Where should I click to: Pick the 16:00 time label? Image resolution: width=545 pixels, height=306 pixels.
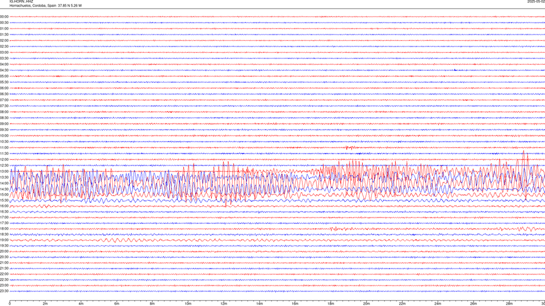(x=4, y=206)
